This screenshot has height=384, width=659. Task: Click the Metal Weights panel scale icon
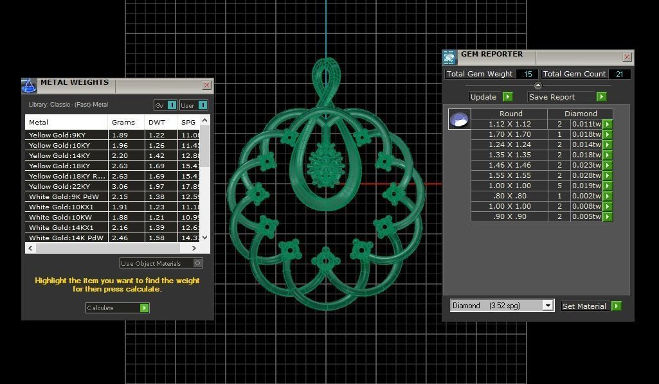pyautogui.click(x=29, y=85)
